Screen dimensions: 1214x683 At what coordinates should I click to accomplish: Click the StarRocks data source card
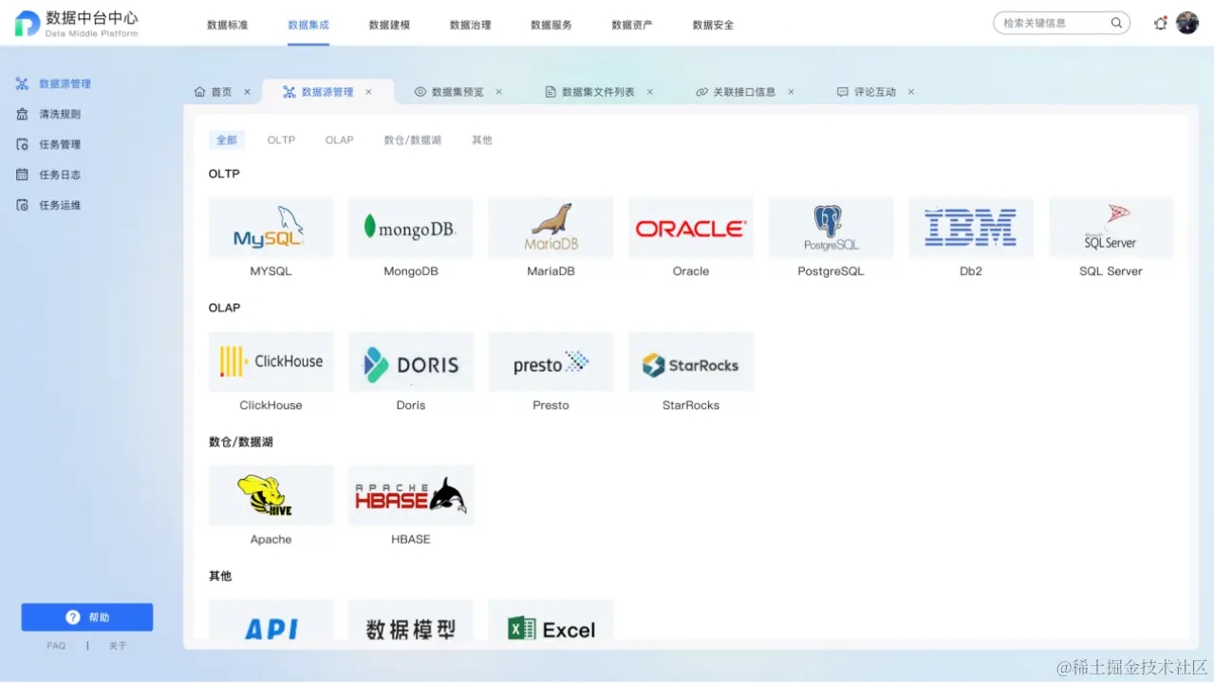pyautogui.click(x=690, y=361)
